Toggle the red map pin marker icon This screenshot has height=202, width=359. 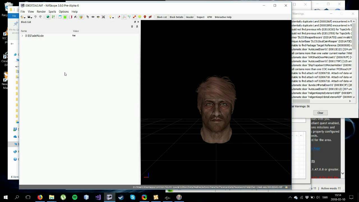coord(145,17)
